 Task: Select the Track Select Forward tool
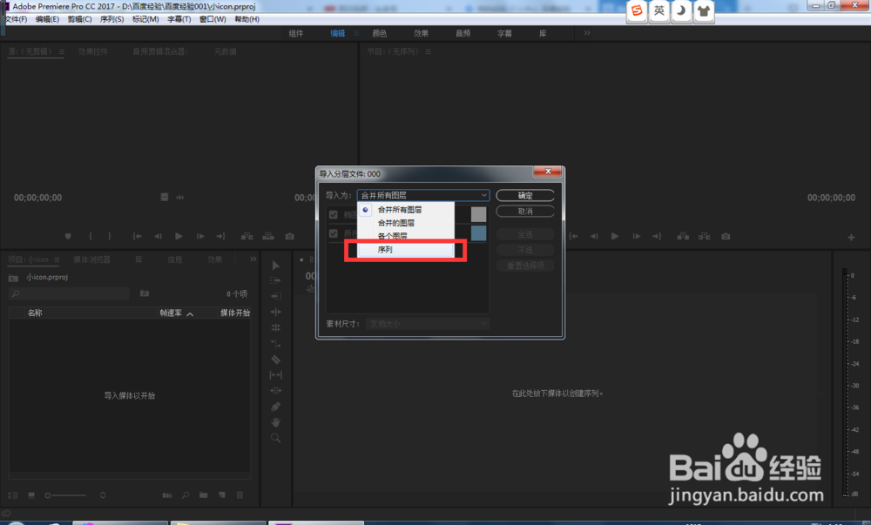click(275, 281)
